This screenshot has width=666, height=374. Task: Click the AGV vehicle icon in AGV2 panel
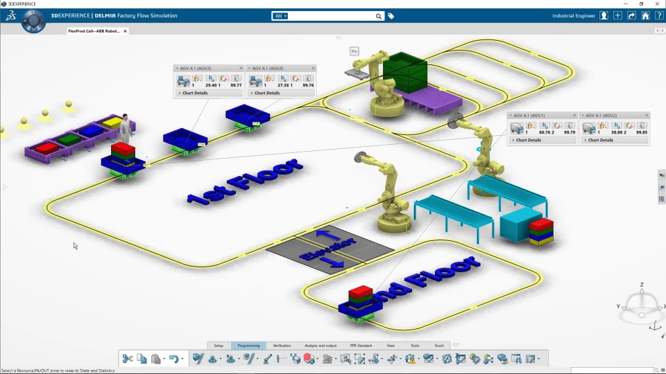pos(589,127)
